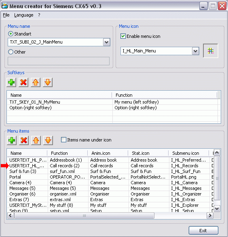Expand the TXT_SUBI_02_J_MainMenu dropdown
Image resolution: width=228 pixels, height=237 pixels.
[107, 42]
